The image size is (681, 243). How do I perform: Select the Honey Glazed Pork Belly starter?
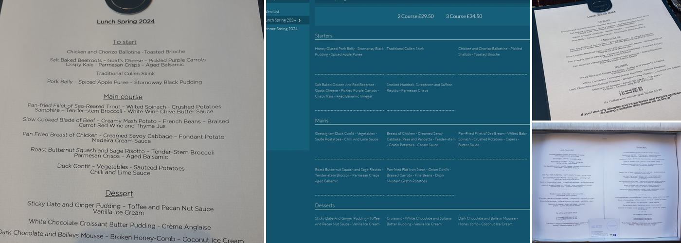pos(349,52)
